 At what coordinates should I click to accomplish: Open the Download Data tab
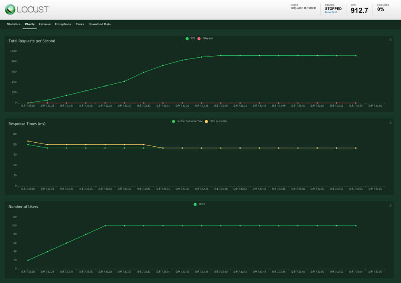(x=99, y=24)
